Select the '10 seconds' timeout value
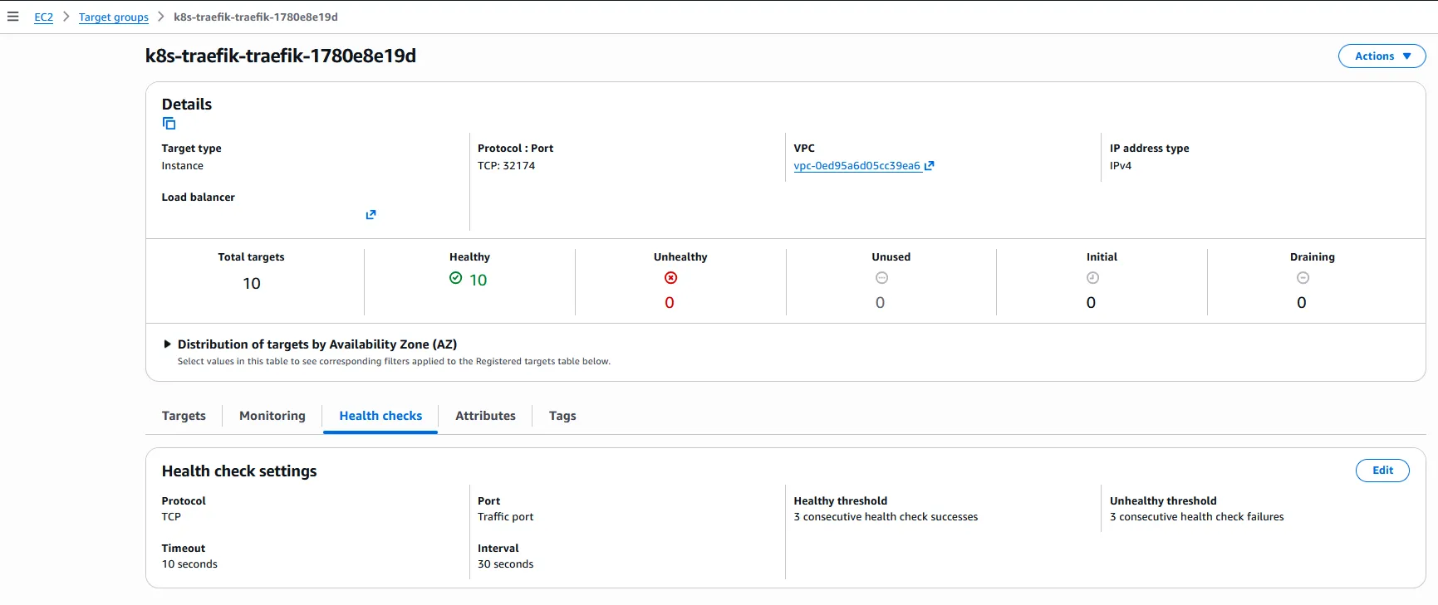This screenshot has height=605, width=1438. 189,564
